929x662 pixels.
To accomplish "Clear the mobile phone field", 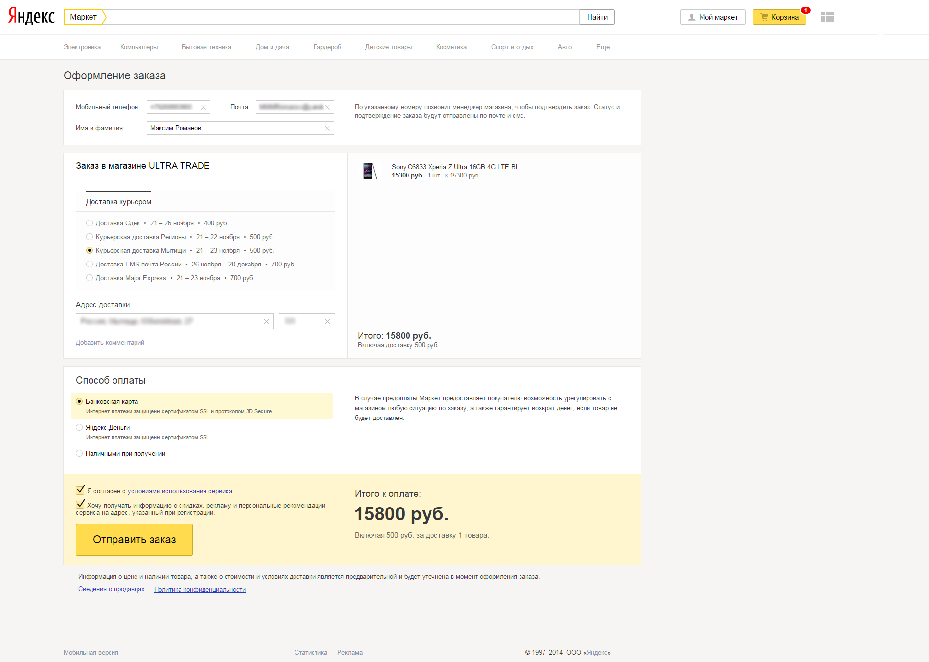I will click(x=204, y=107).
